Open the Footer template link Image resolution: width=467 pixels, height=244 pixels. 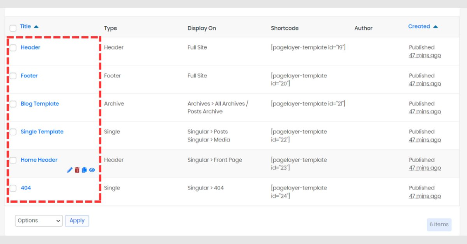coord(29,76)
